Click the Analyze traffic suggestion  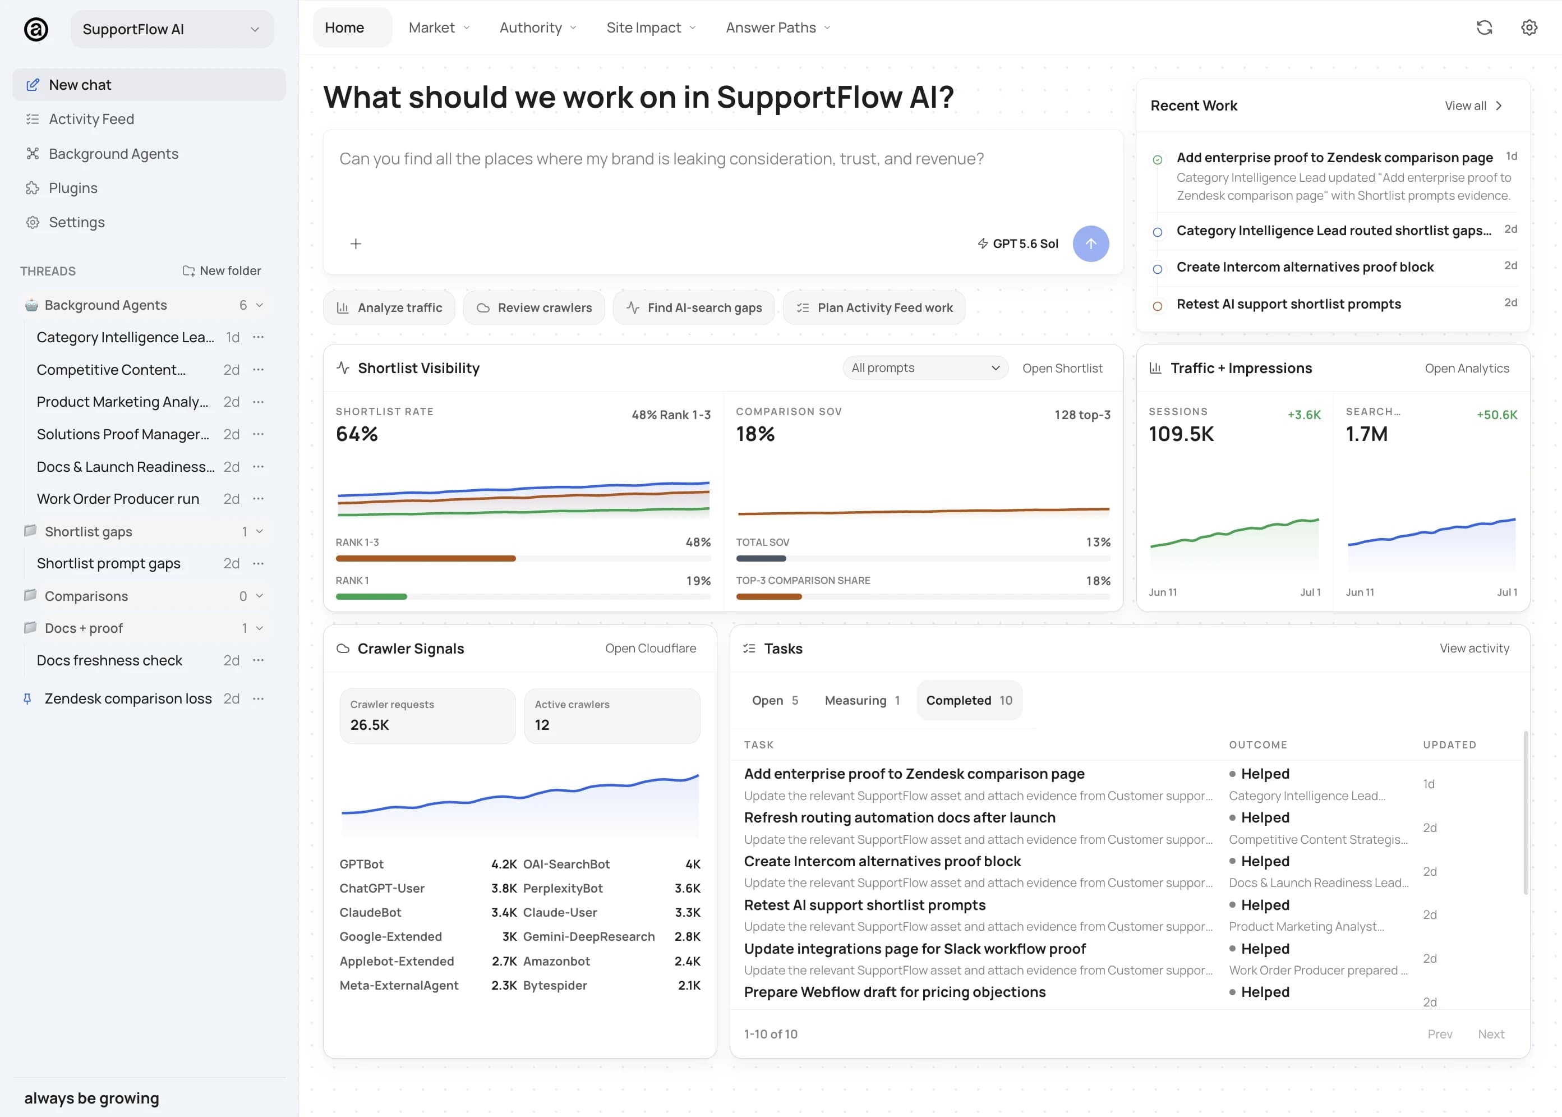pos(389,307)
